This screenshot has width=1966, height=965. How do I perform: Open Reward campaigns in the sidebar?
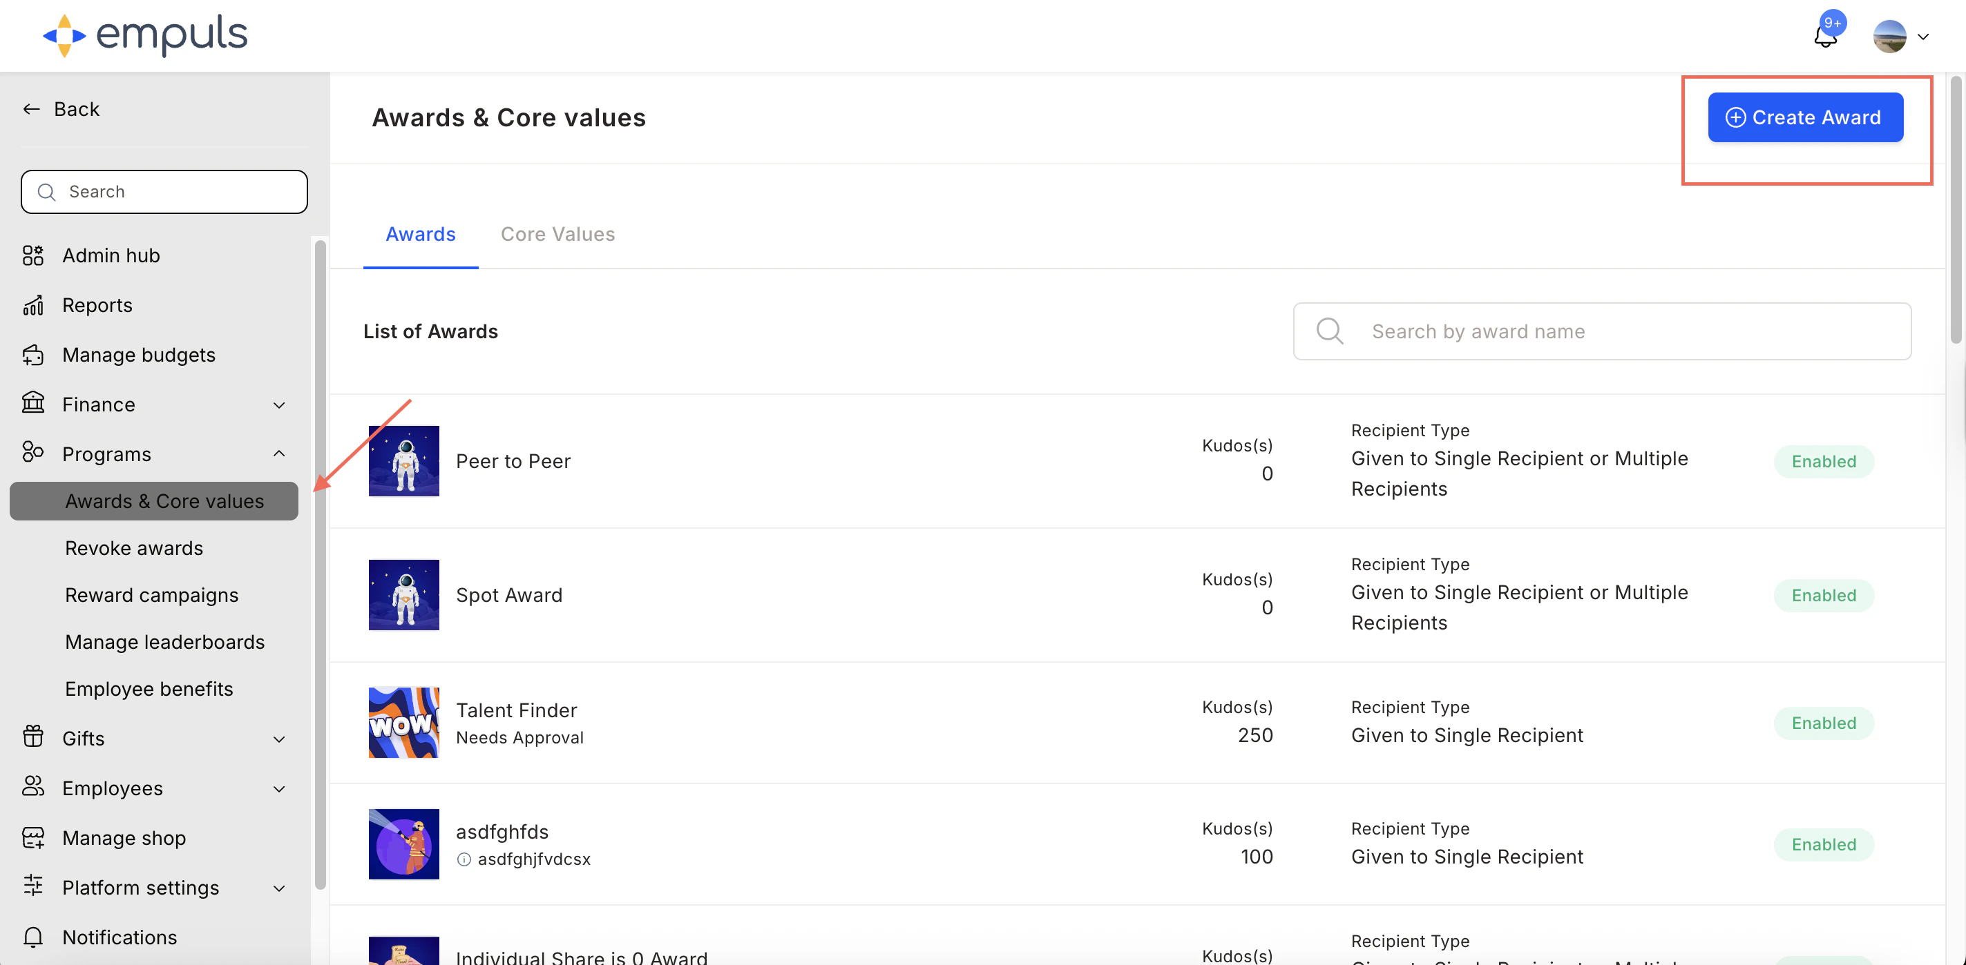click(151, 595)
